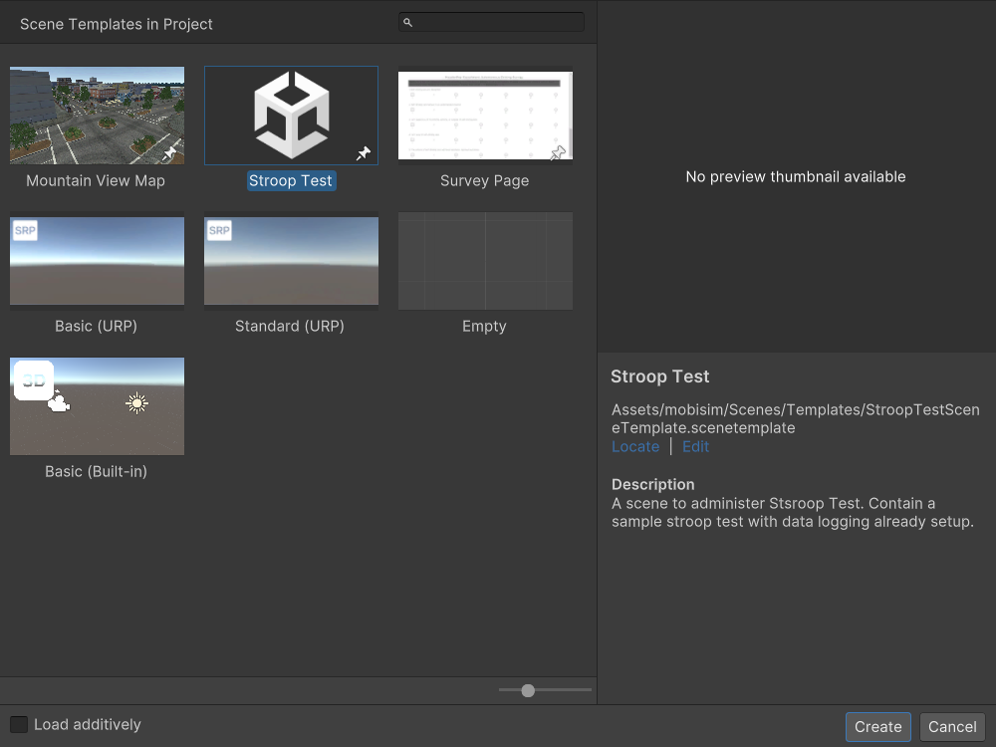The image size is (996, 747).
Task: Select the Mountain View Map thumbnail
Action: pyautogui.click(x=98, y=115)
